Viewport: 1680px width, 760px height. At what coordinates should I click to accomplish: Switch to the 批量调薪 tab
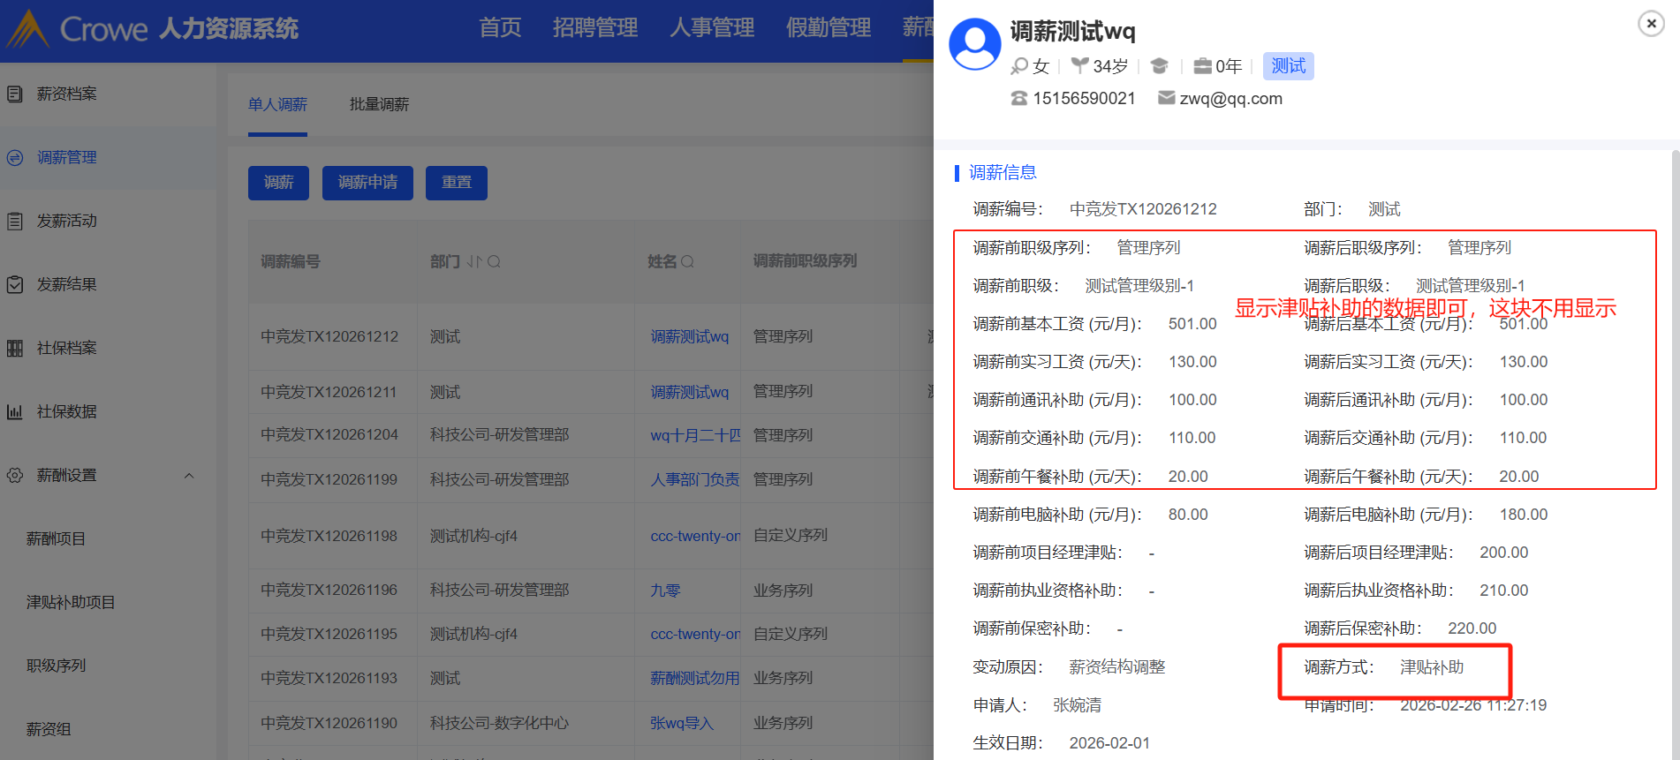click(379, 104)
